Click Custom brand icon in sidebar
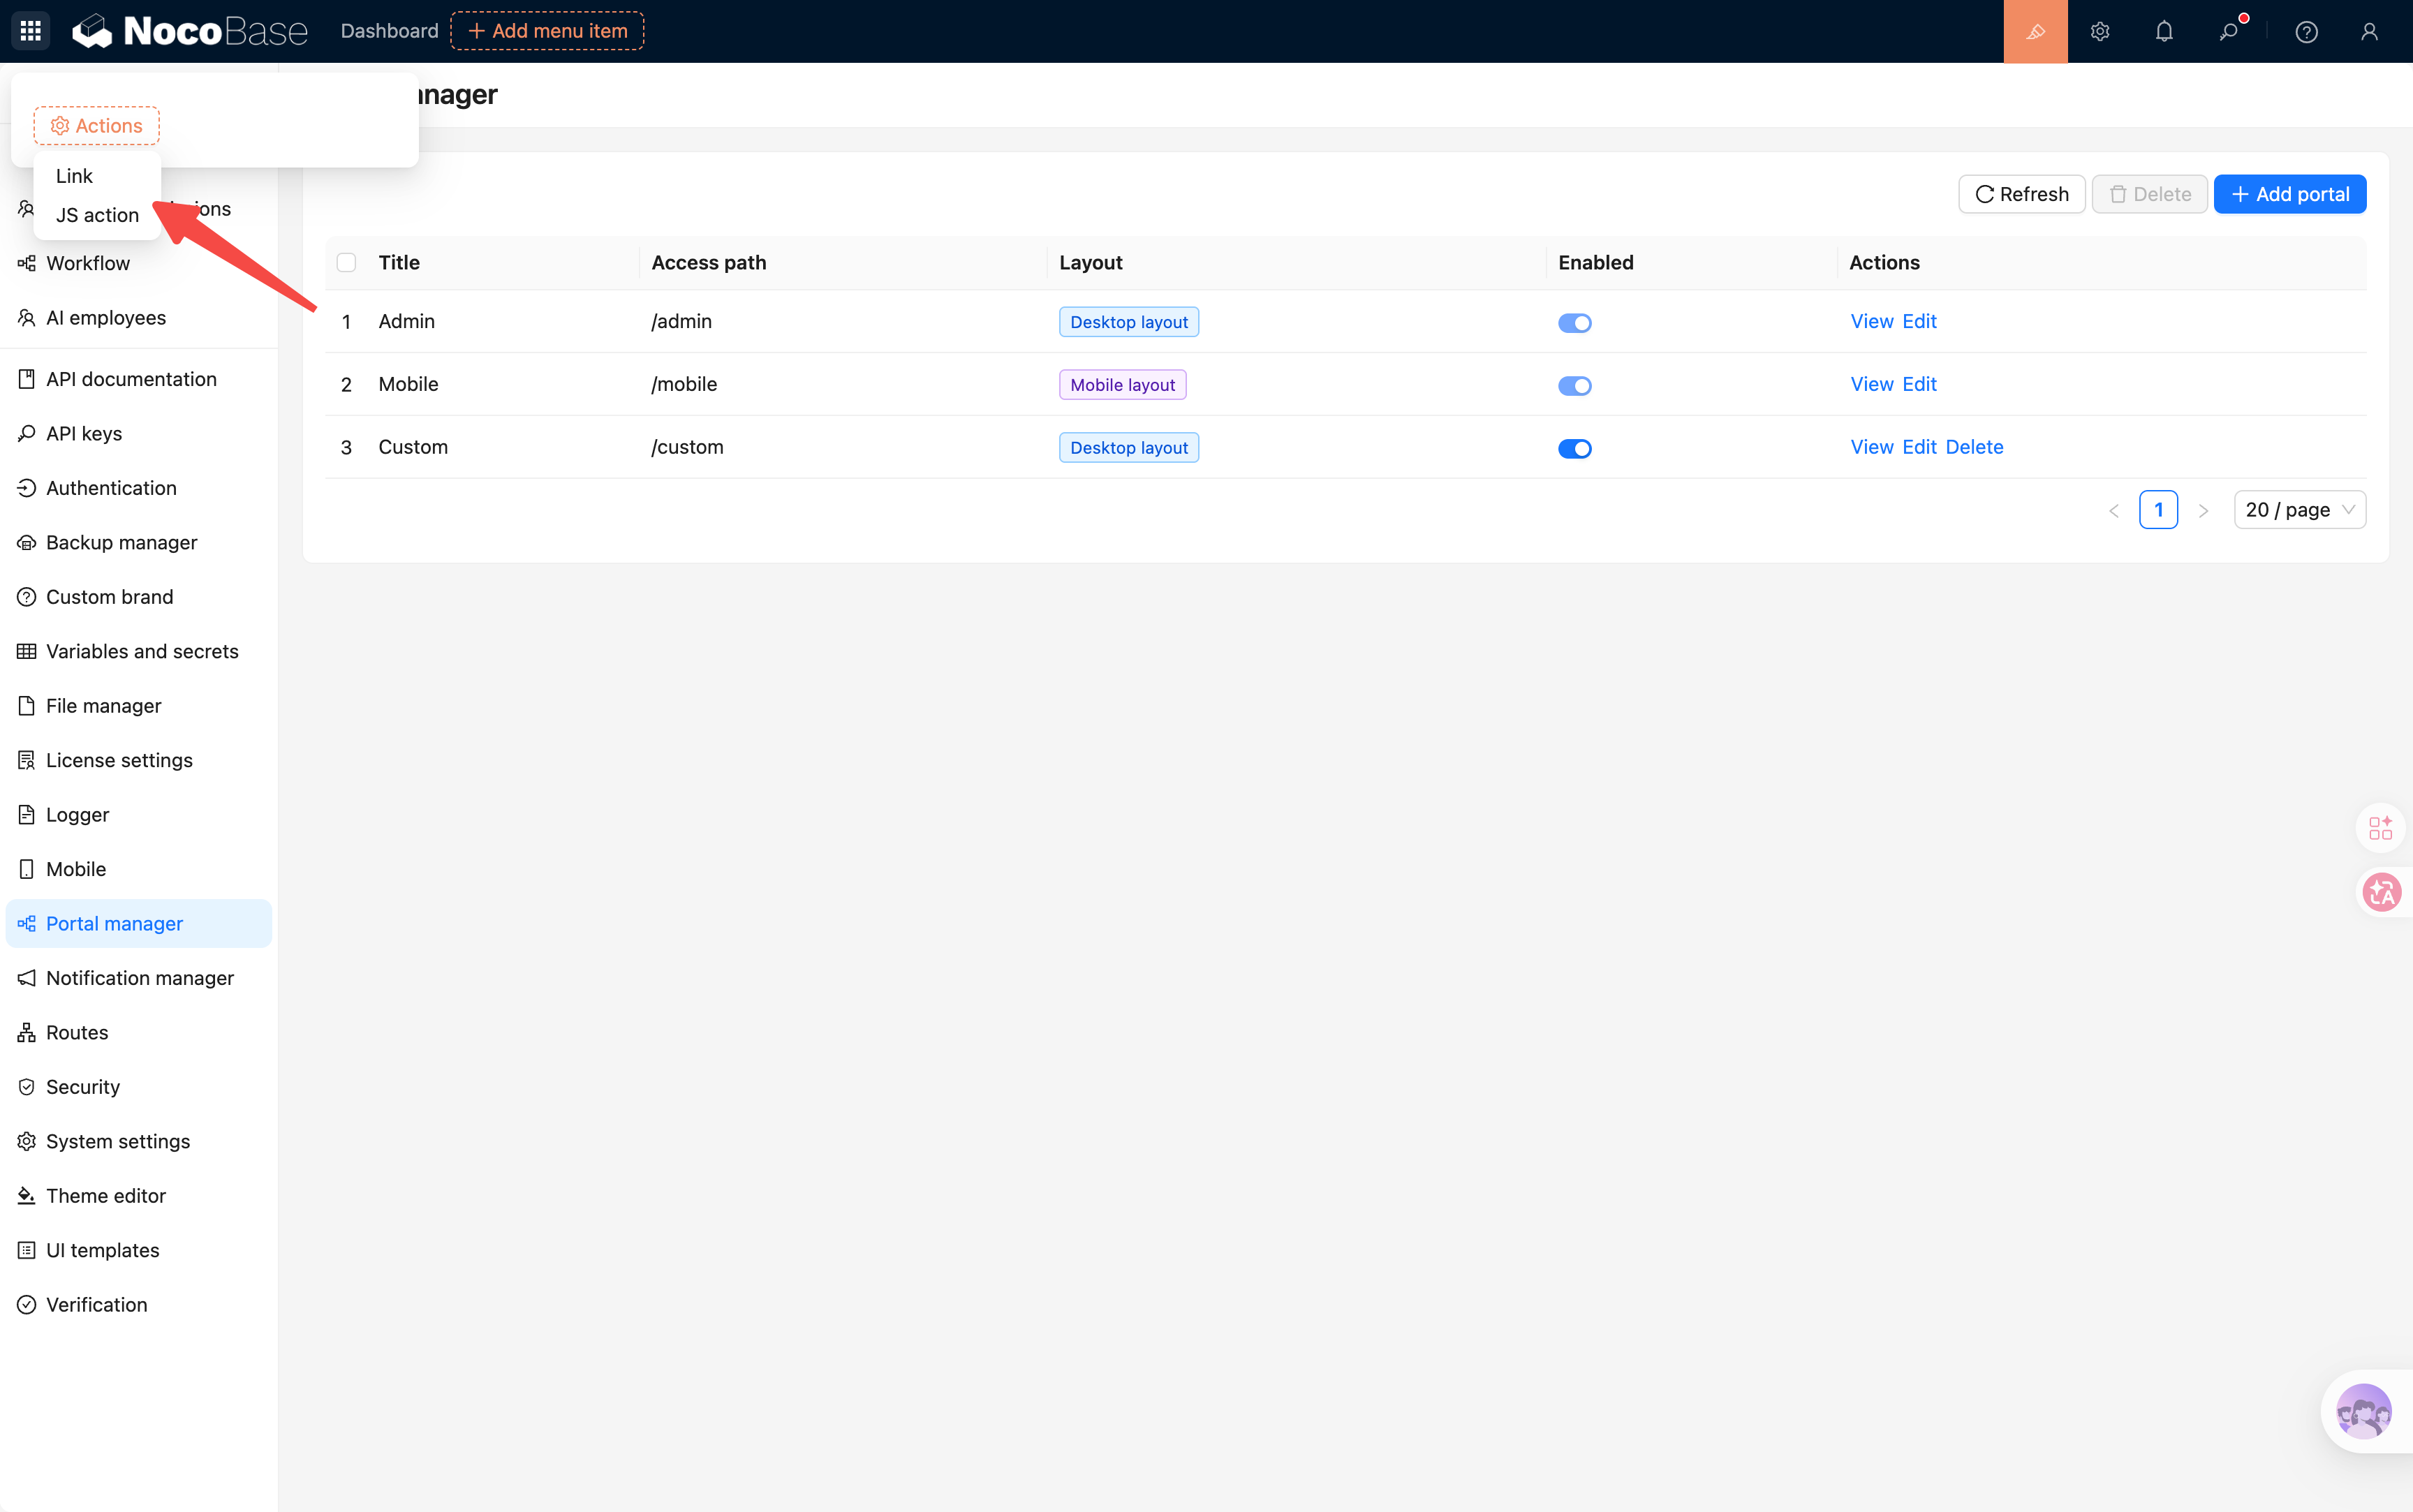2413x1512 pixels. click(27, 597)
